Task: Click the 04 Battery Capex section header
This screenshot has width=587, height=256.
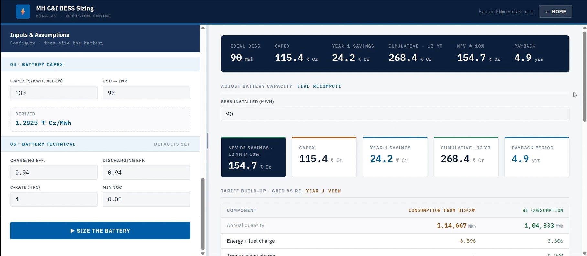Action: (x=100, y=64)
